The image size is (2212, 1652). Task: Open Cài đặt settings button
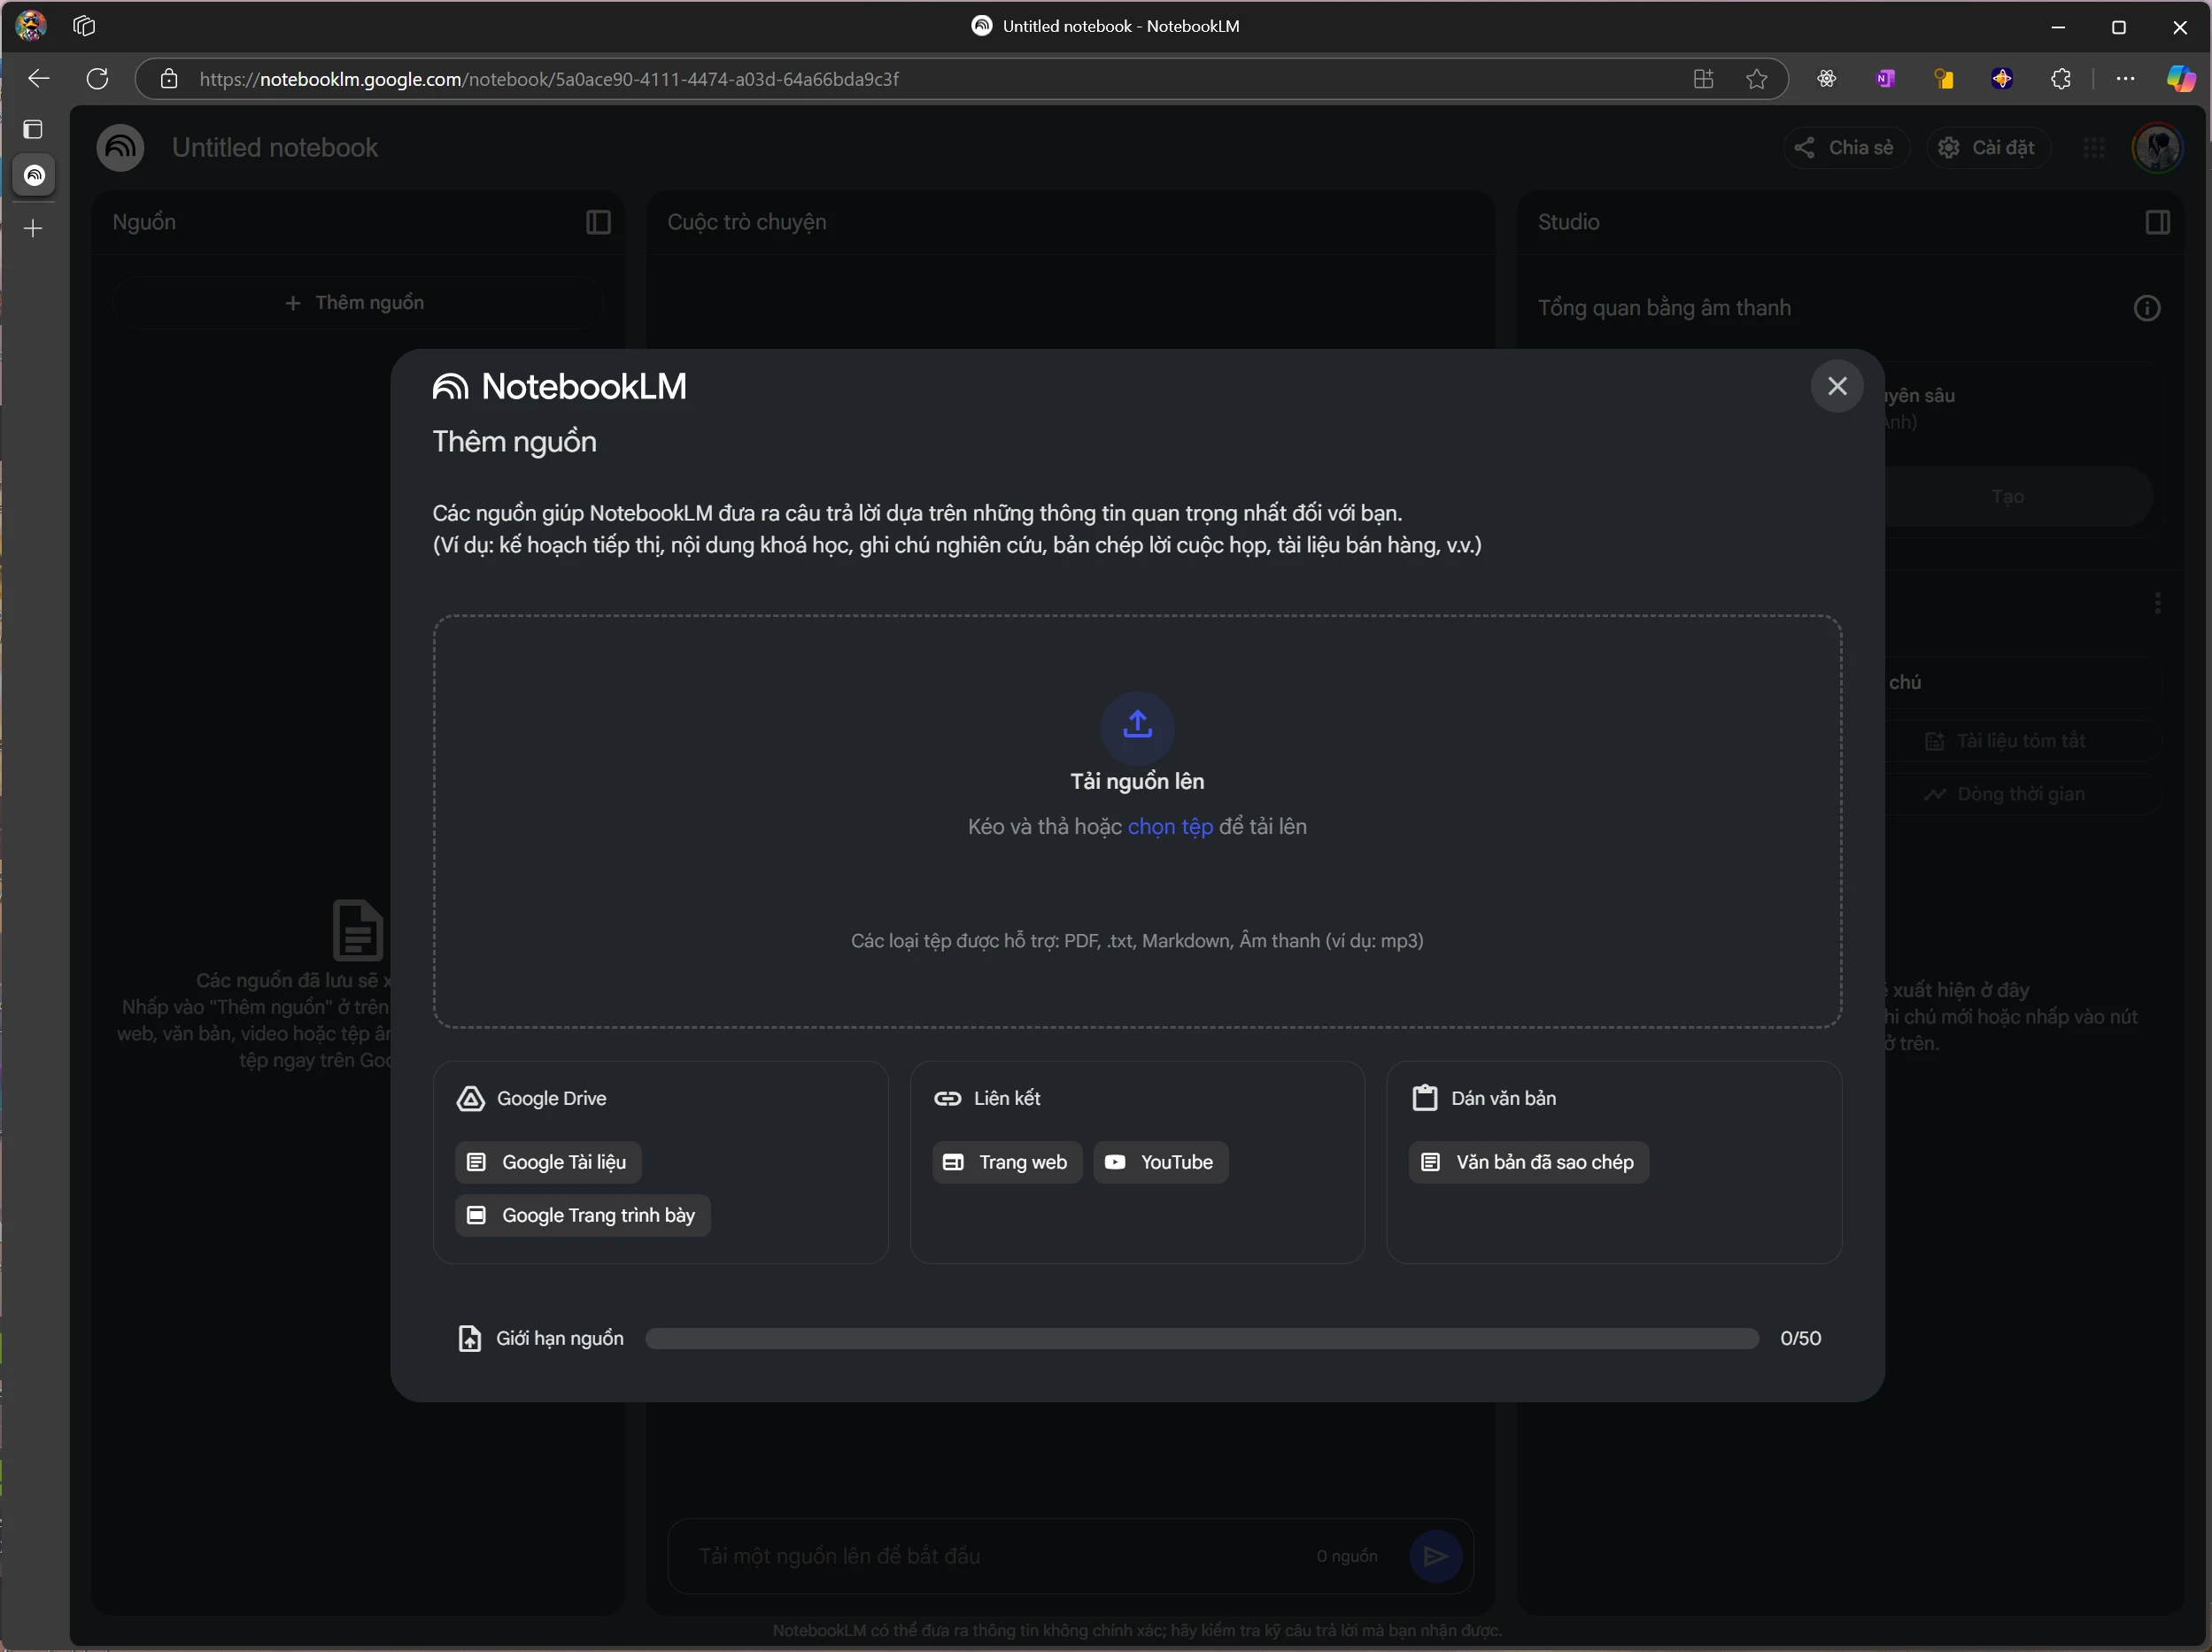click(x=1986, y=148)
